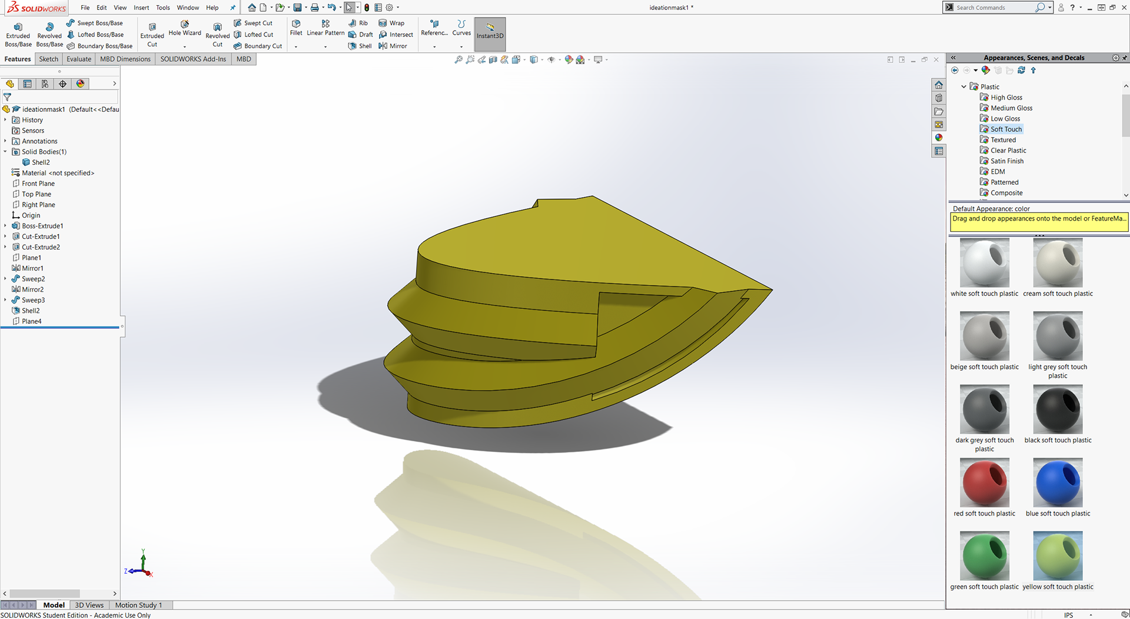Select the Rib tool

(x=358, y=23)
